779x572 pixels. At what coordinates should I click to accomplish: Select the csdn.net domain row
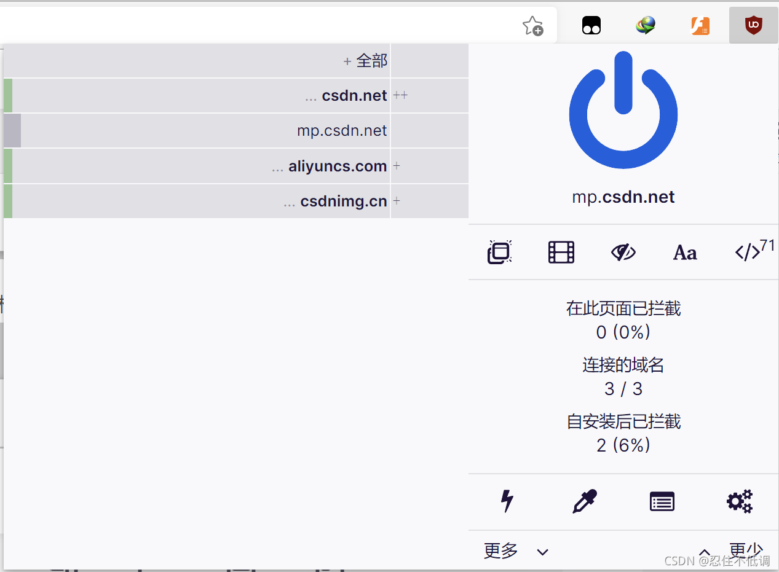tap(197, 95)
